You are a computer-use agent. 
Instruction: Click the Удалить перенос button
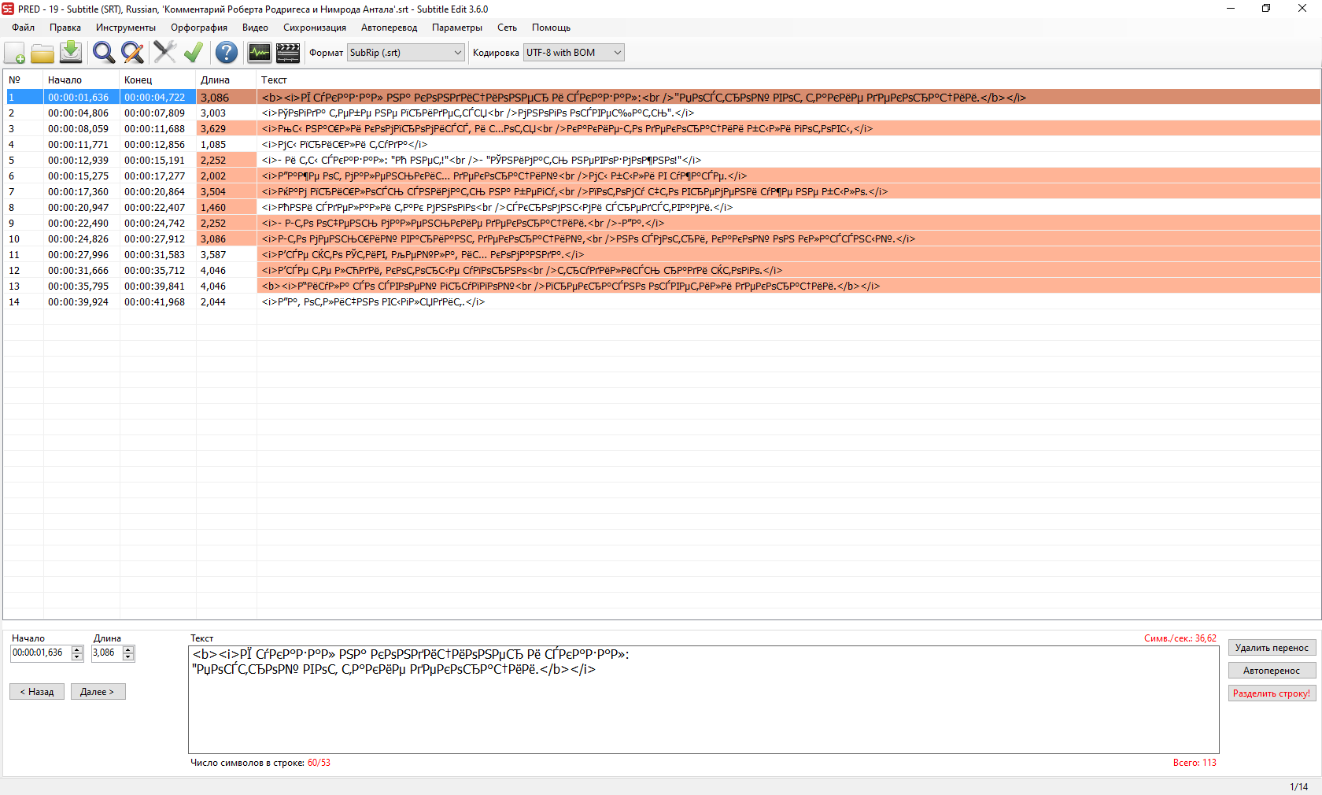1272,648
